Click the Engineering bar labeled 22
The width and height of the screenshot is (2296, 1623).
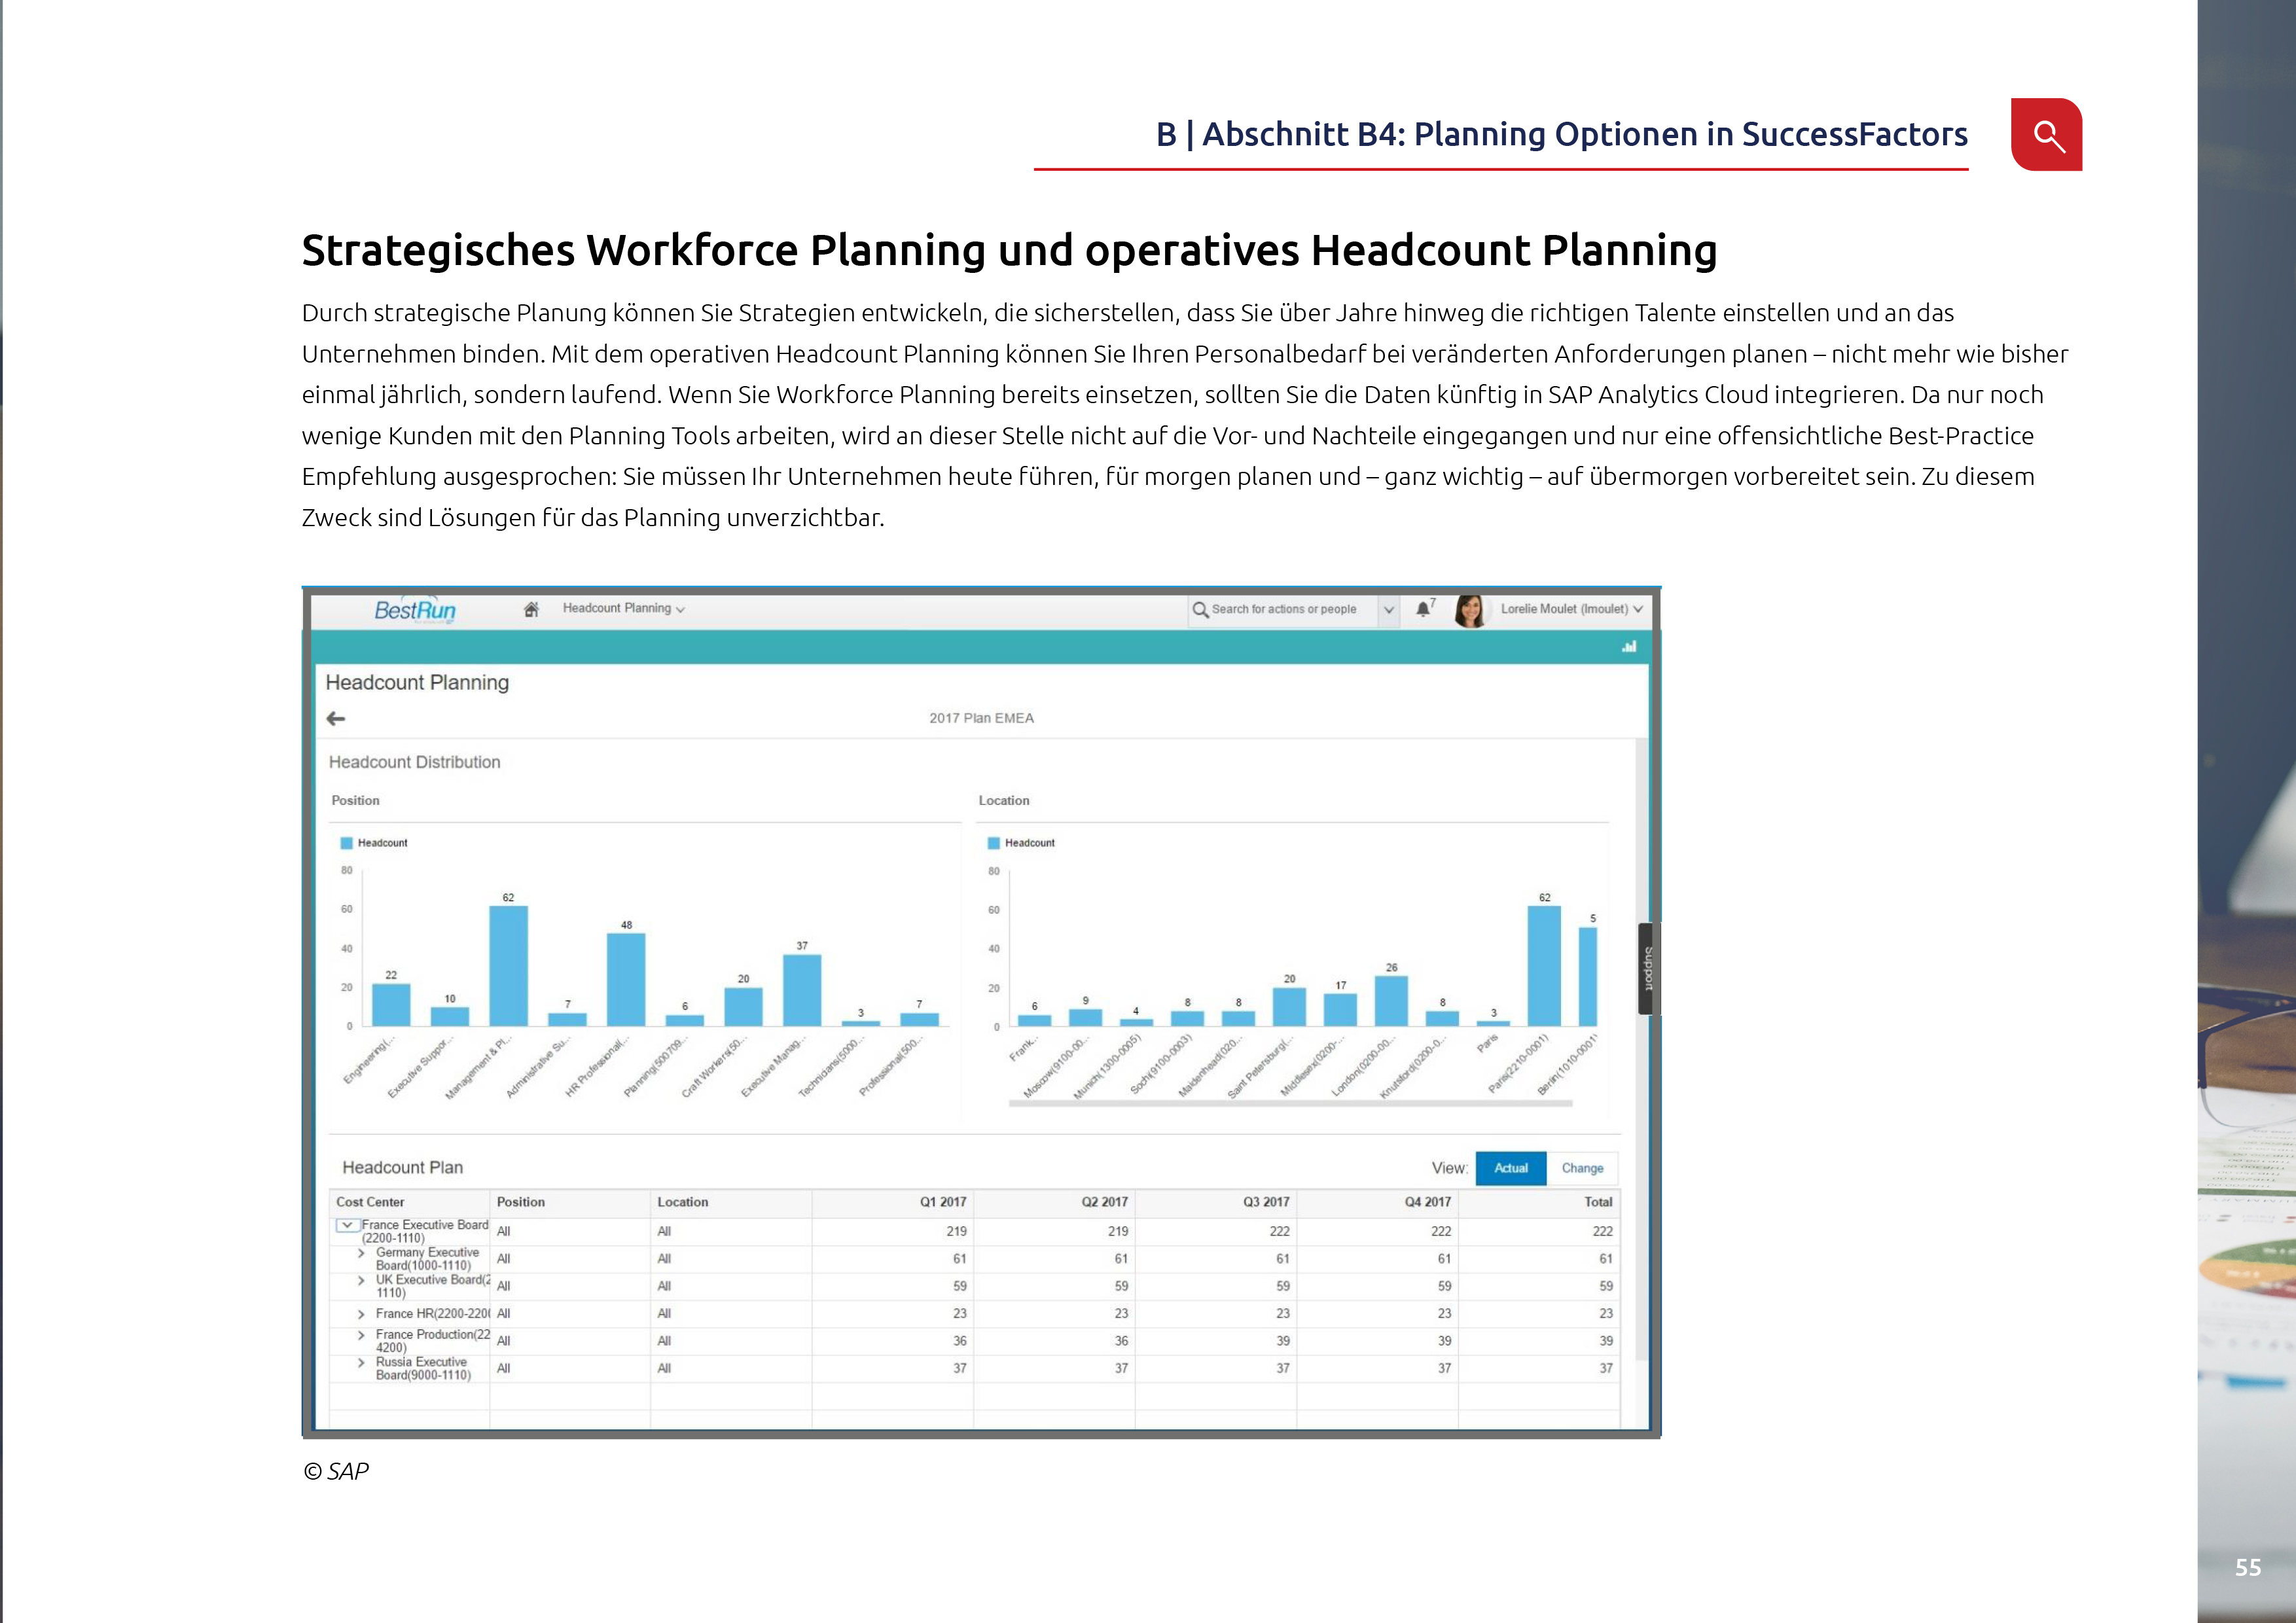click(x=391, y=1005)
